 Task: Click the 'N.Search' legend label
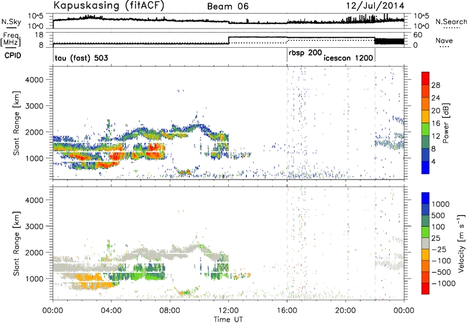[451, 22]
